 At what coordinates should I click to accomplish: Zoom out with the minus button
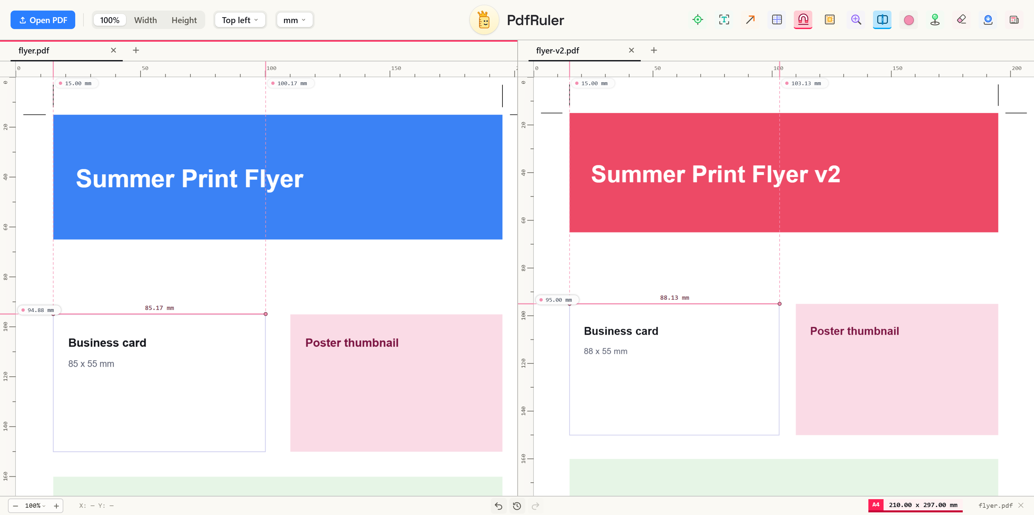[x=15, y=506]
